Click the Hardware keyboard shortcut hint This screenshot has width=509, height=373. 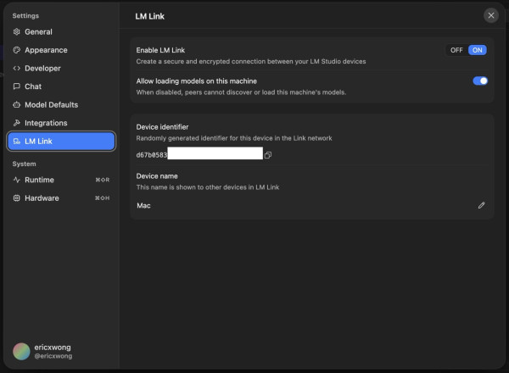coord(103,198)
